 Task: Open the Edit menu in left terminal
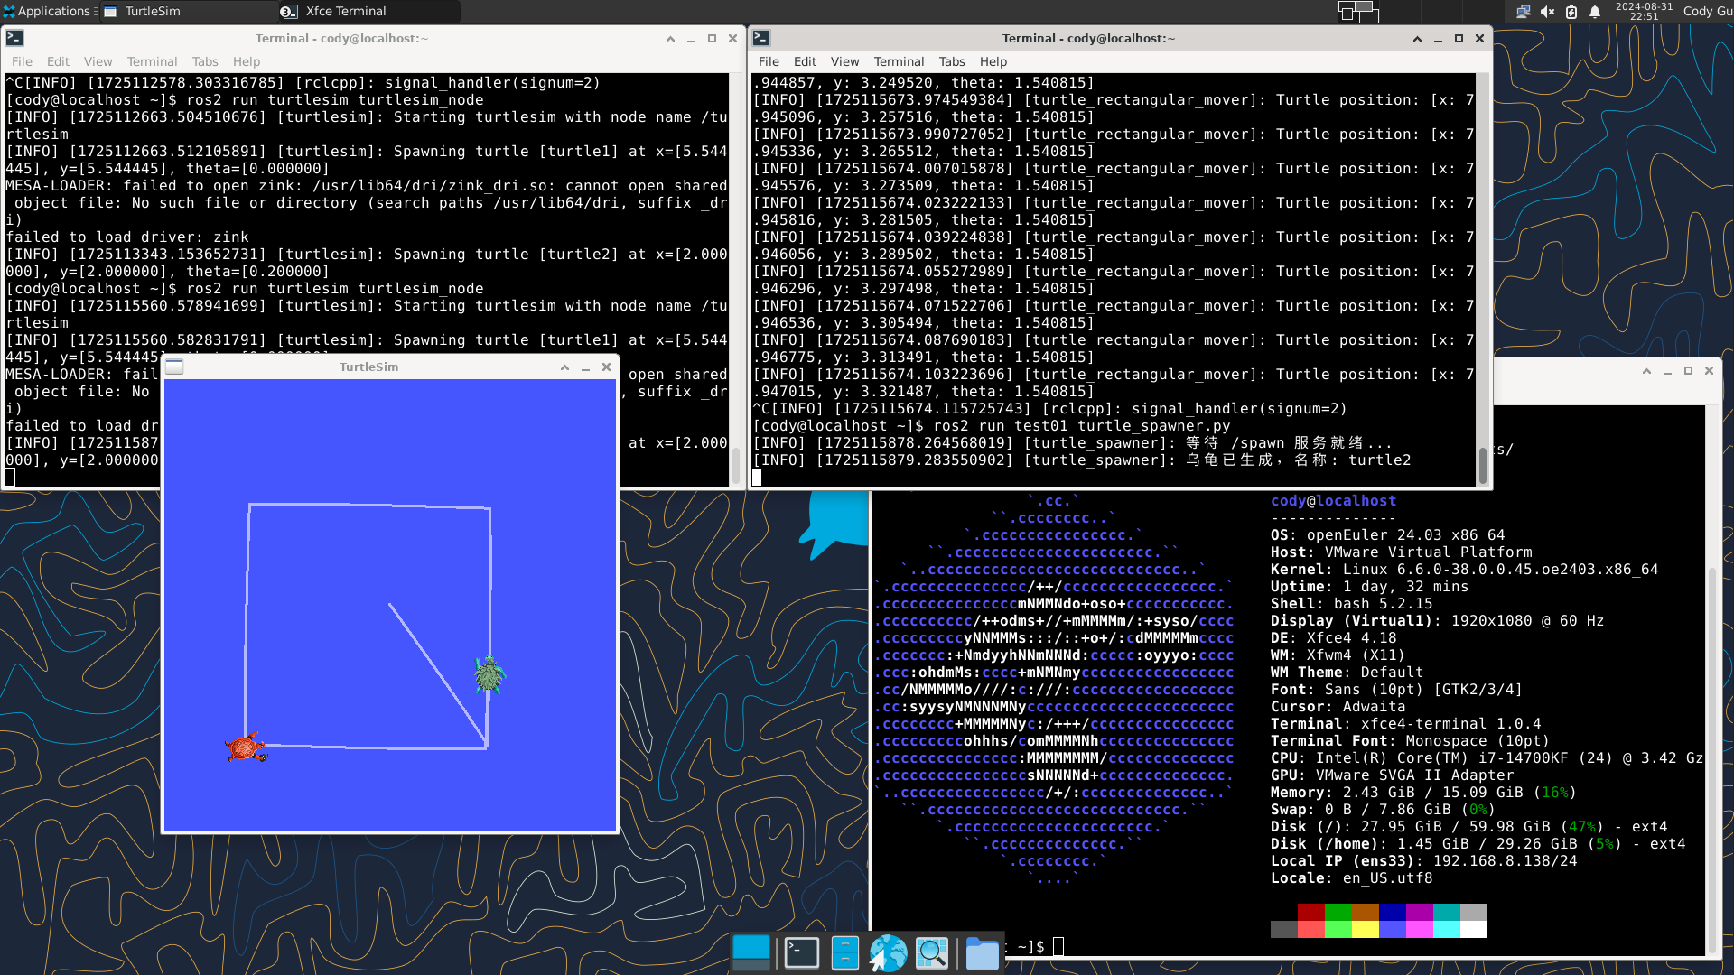coord(58,61)
